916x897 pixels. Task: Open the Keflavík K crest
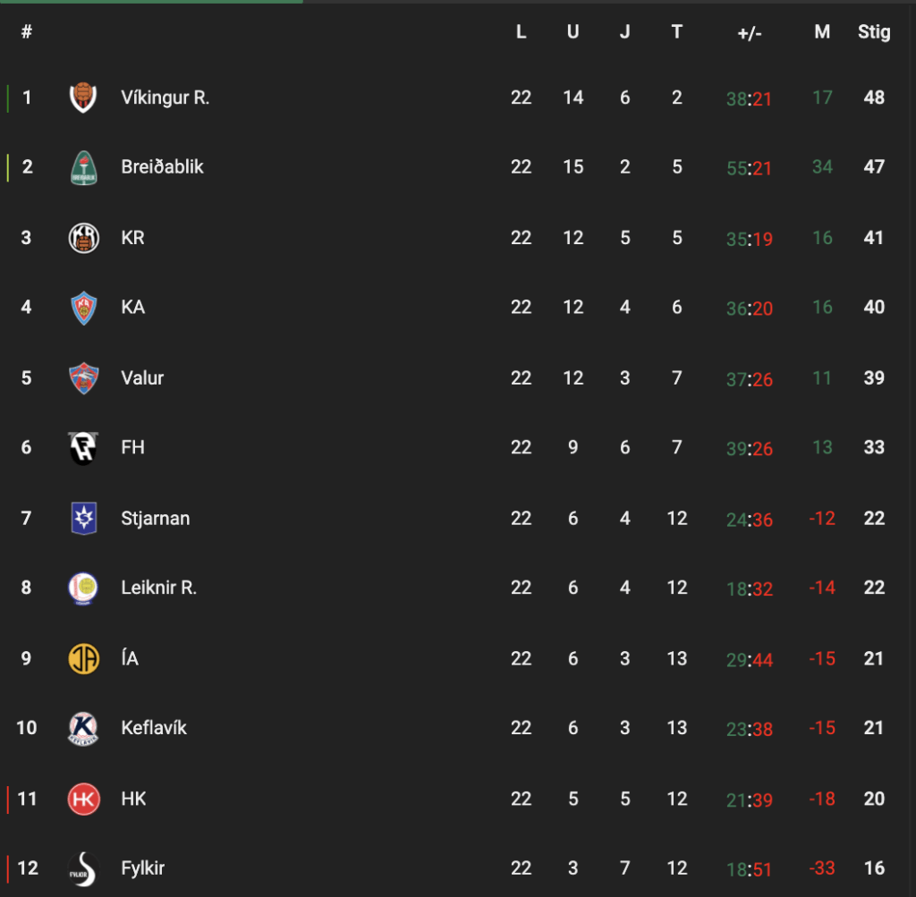83,728
